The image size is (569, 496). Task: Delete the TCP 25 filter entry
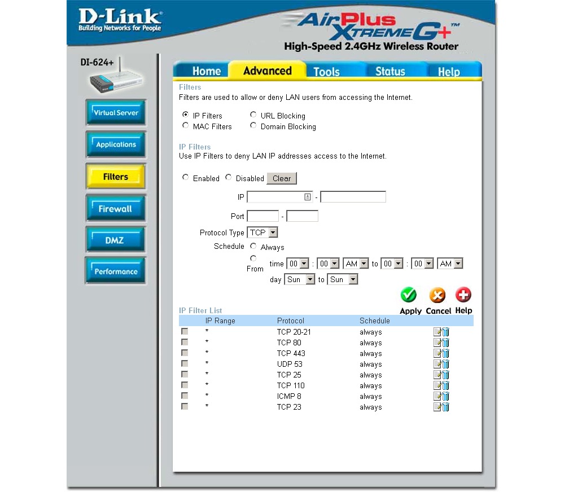[445, 375]
